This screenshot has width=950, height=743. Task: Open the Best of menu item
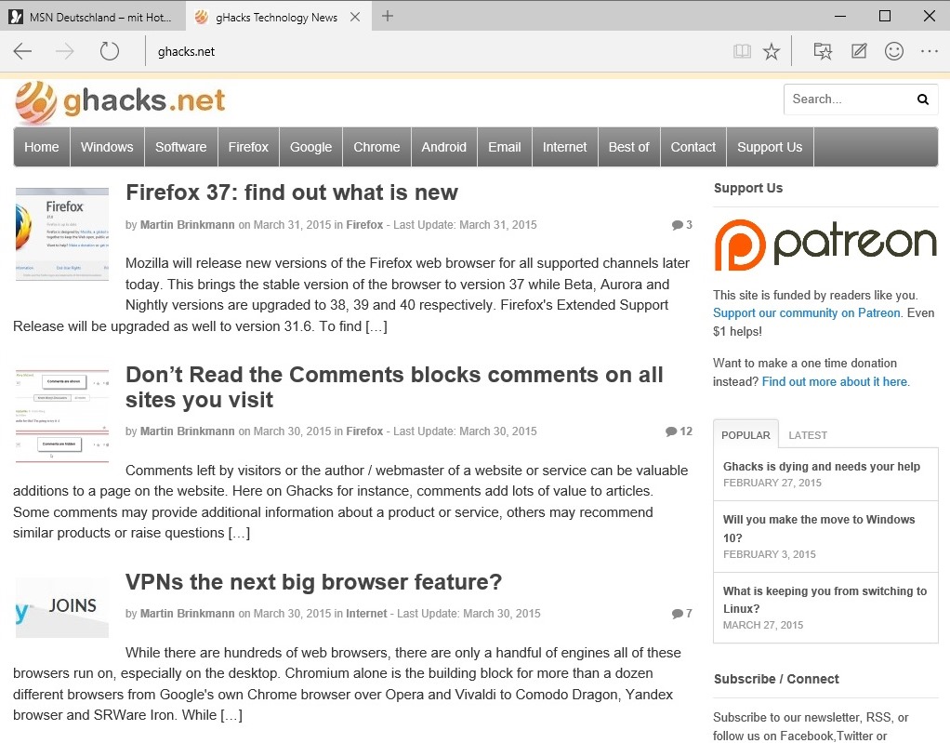629,147
